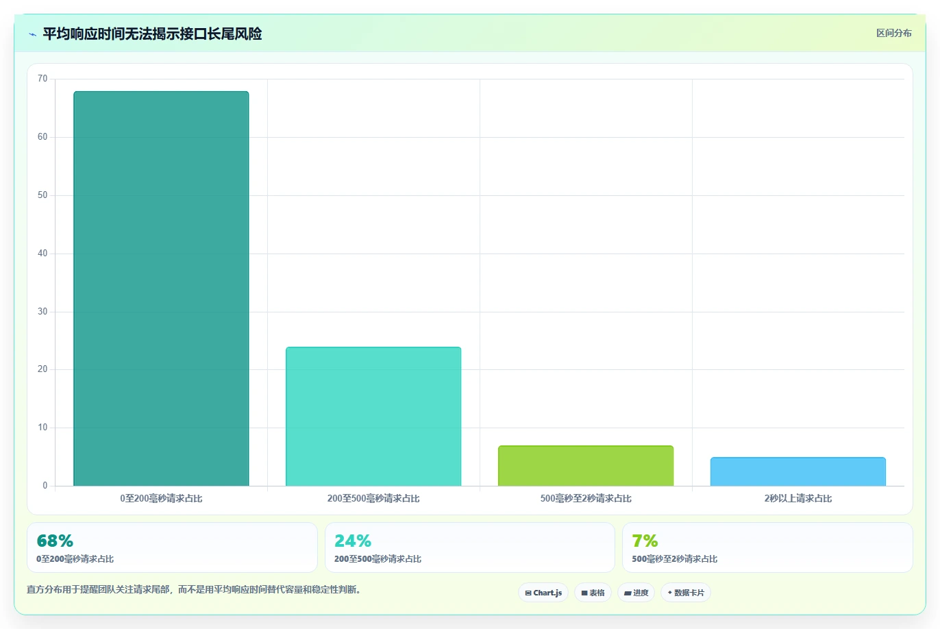Select the 0至200毫秒请求占比 dark teal bar

(161, 288)
